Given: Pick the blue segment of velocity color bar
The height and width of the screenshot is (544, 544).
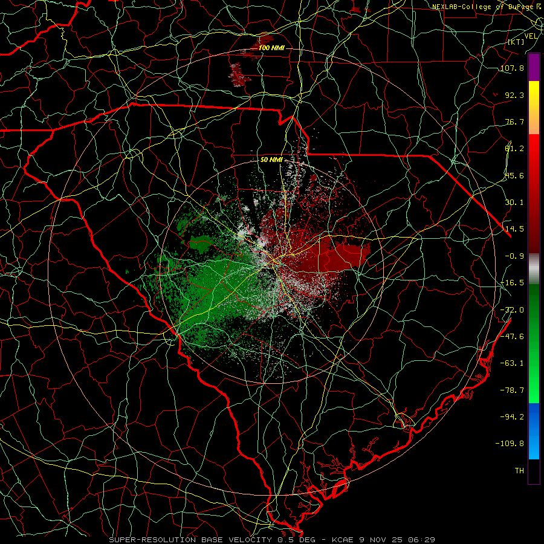Looking at the screenshot, I should (x=534, y=431).
